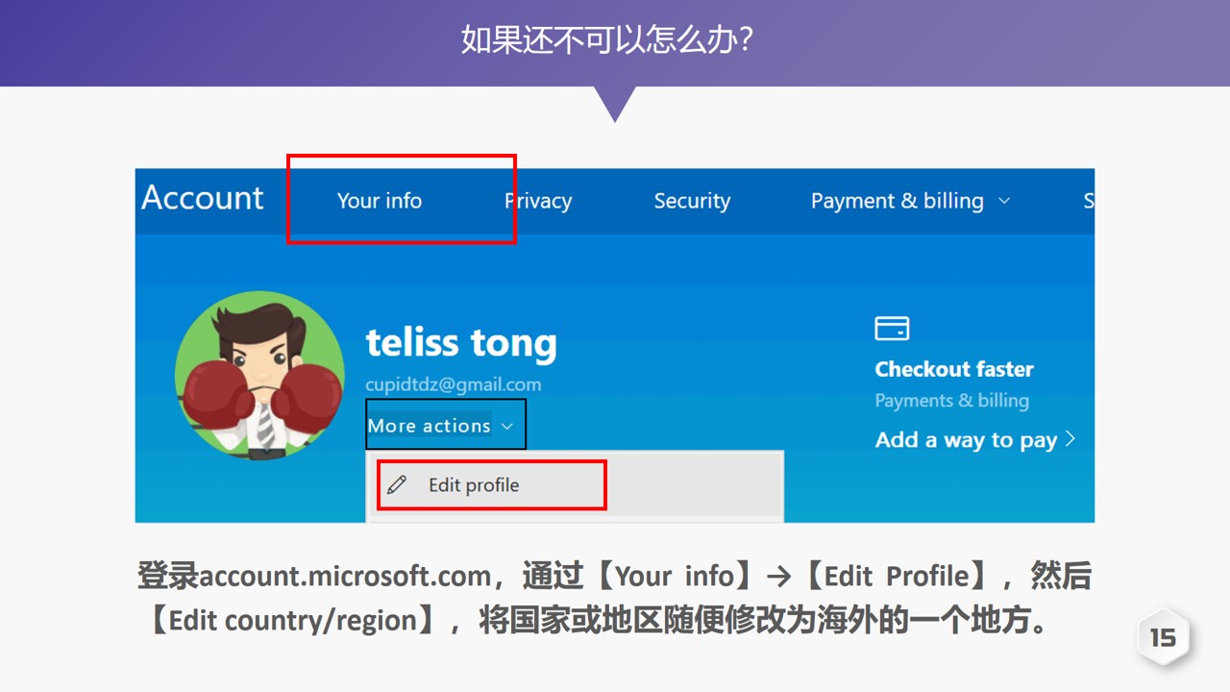The image size is (1230, 692).
Task: Click the Payments & billing subtitle text
Action: tap(951, 401)
